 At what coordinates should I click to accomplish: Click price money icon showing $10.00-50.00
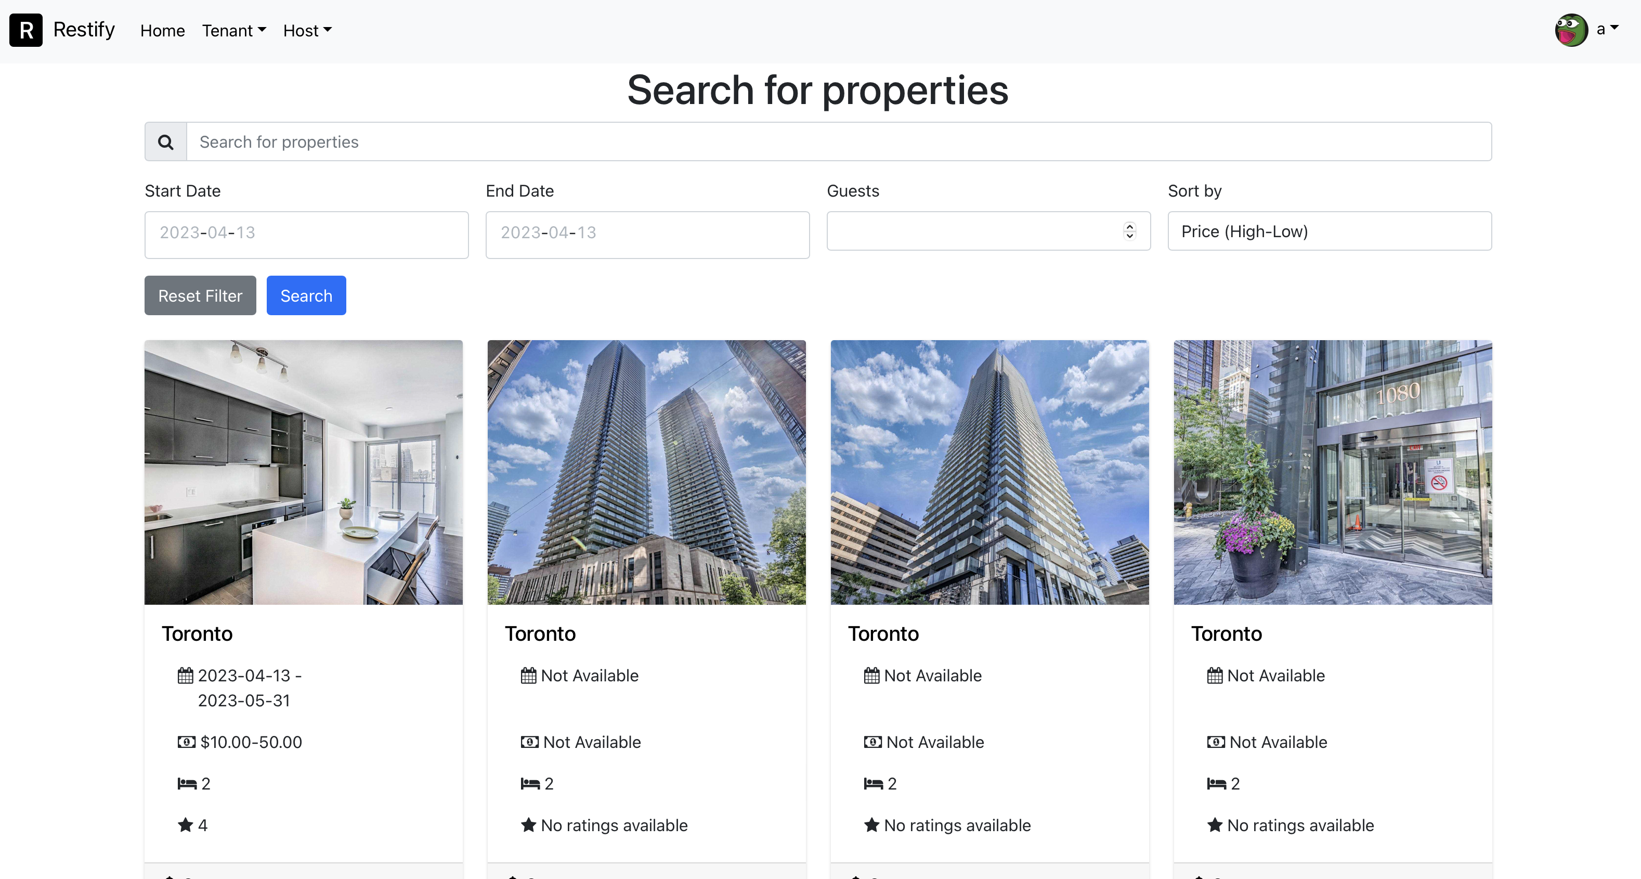click(187, 742)
